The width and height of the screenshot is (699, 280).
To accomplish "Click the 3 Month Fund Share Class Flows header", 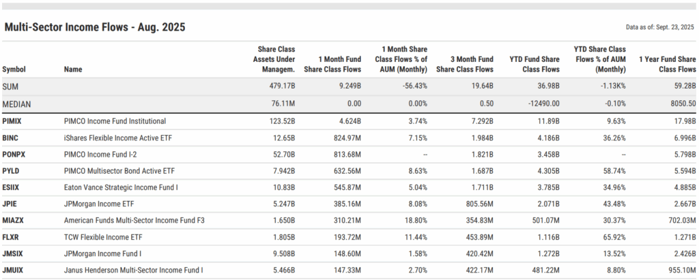I will point(464,64).
